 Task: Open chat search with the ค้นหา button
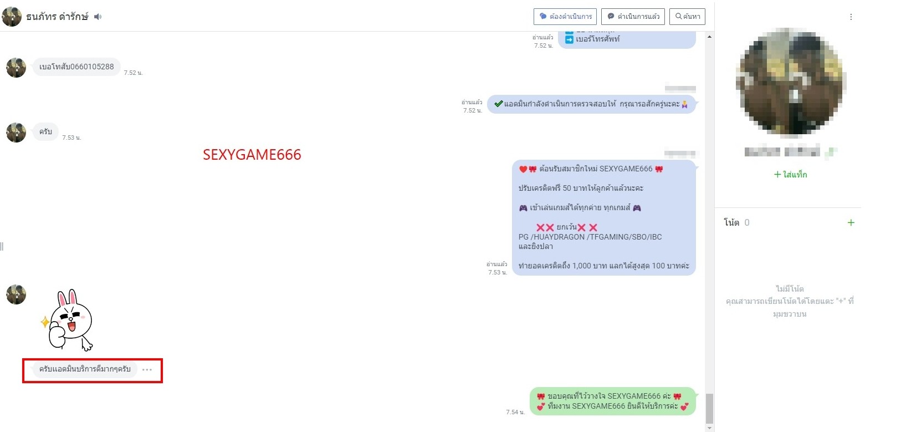687,17
